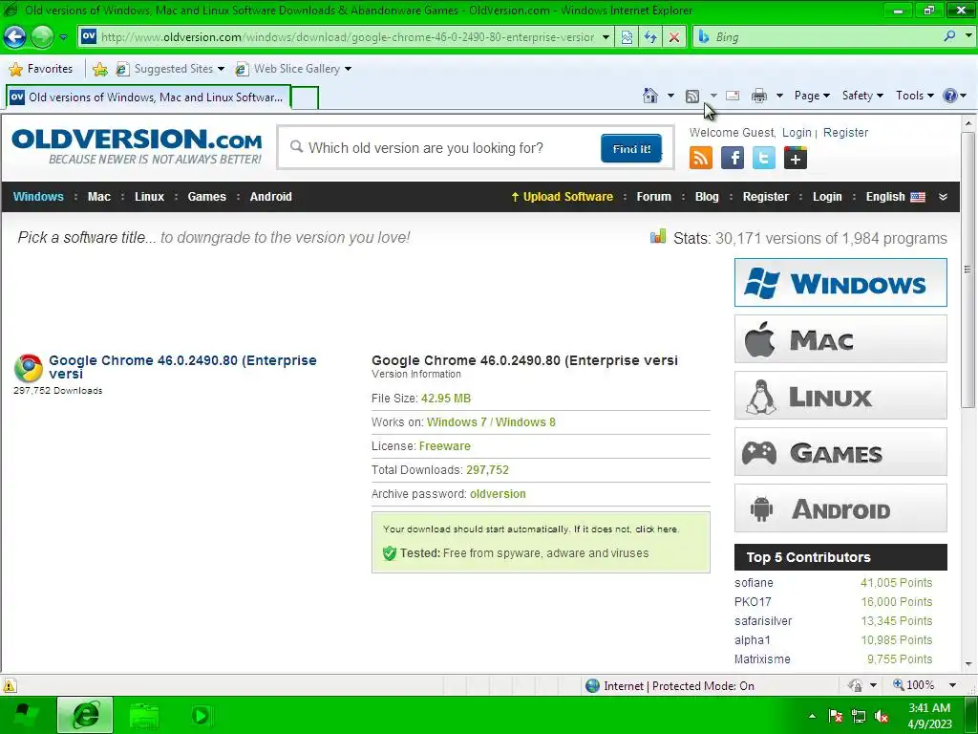Go back with the browser Back arrow
The width and height of the screenshot is (978, 734).
(15, 37)
